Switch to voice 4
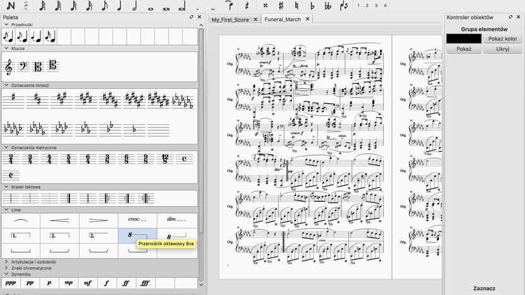 click(x=385, y=6)
